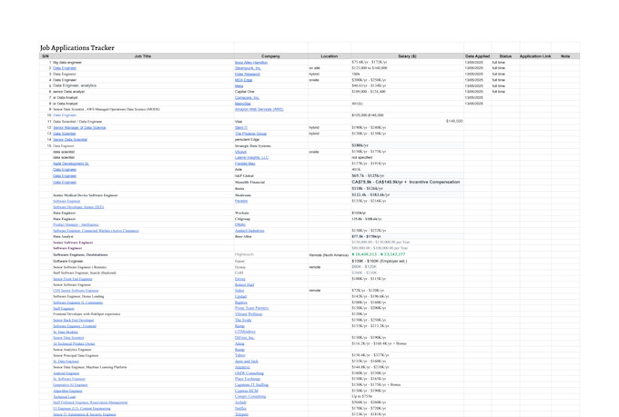This screenshot has width=619, height=417.
Task: Open the Sr. Data Modeler link
Action: coord(66,332)
